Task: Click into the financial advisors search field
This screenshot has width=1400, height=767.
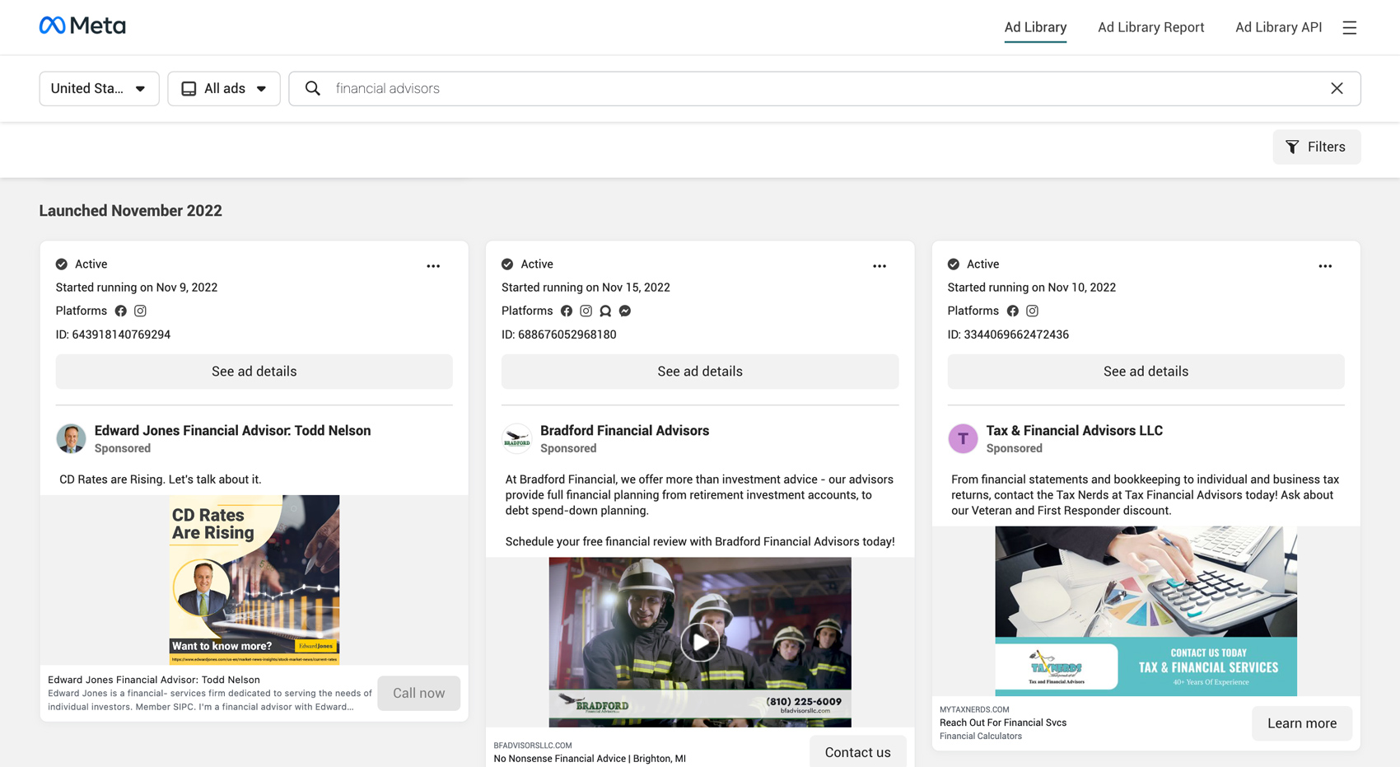Action: point(824,88)
